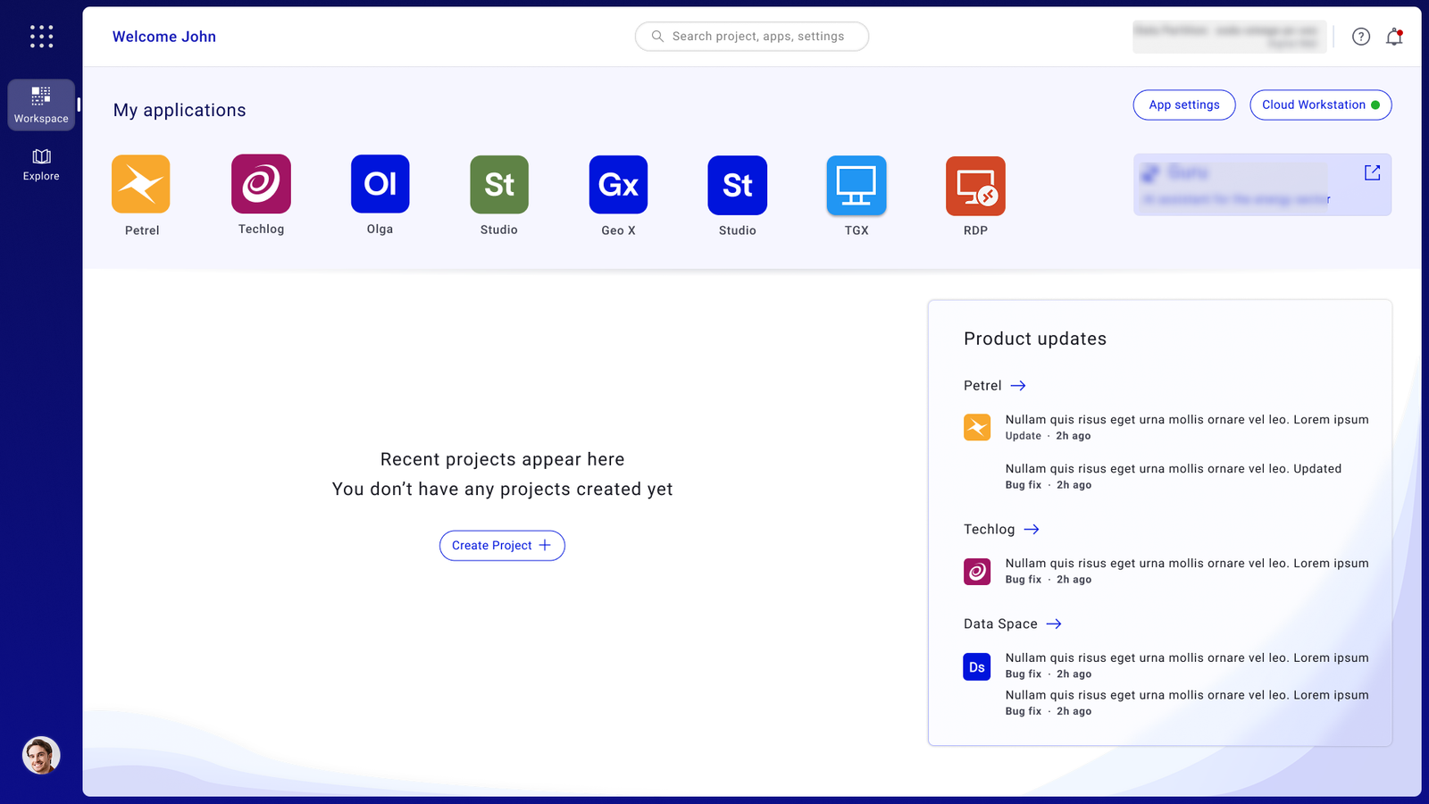Launch the Techlog application
Screen dimensions: 1429x804
261,184
